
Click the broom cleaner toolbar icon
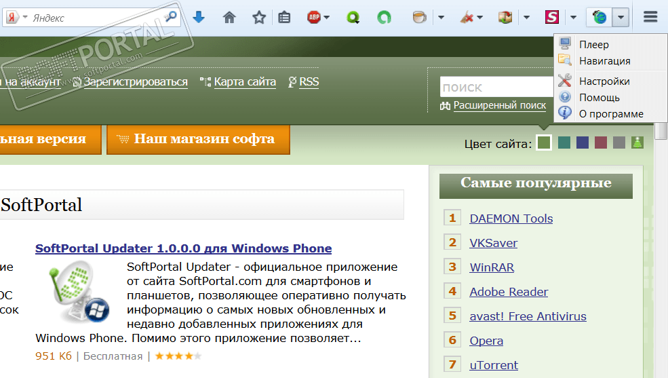(x=467, y=18)
